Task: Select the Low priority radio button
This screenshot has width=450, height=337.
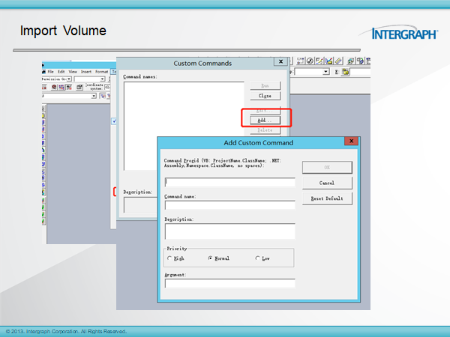Action: 257,258
